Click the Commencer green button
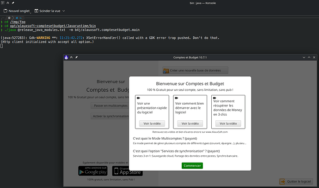The image size is (319, 188). click(x=192, y=165)
